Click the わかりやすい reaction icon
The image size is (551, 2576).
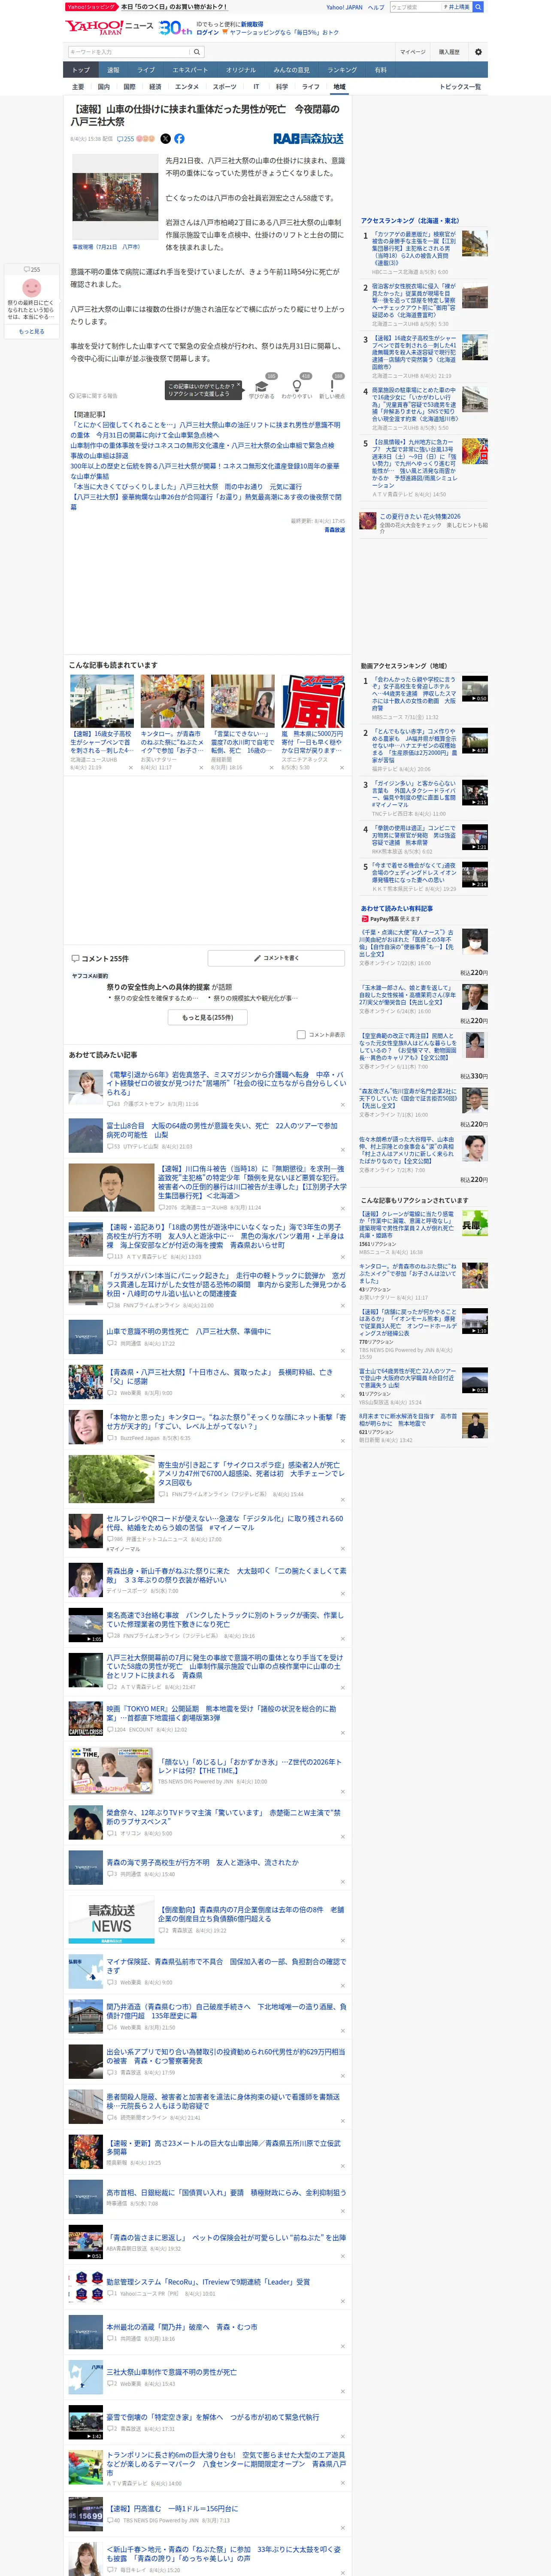point(297,388)
